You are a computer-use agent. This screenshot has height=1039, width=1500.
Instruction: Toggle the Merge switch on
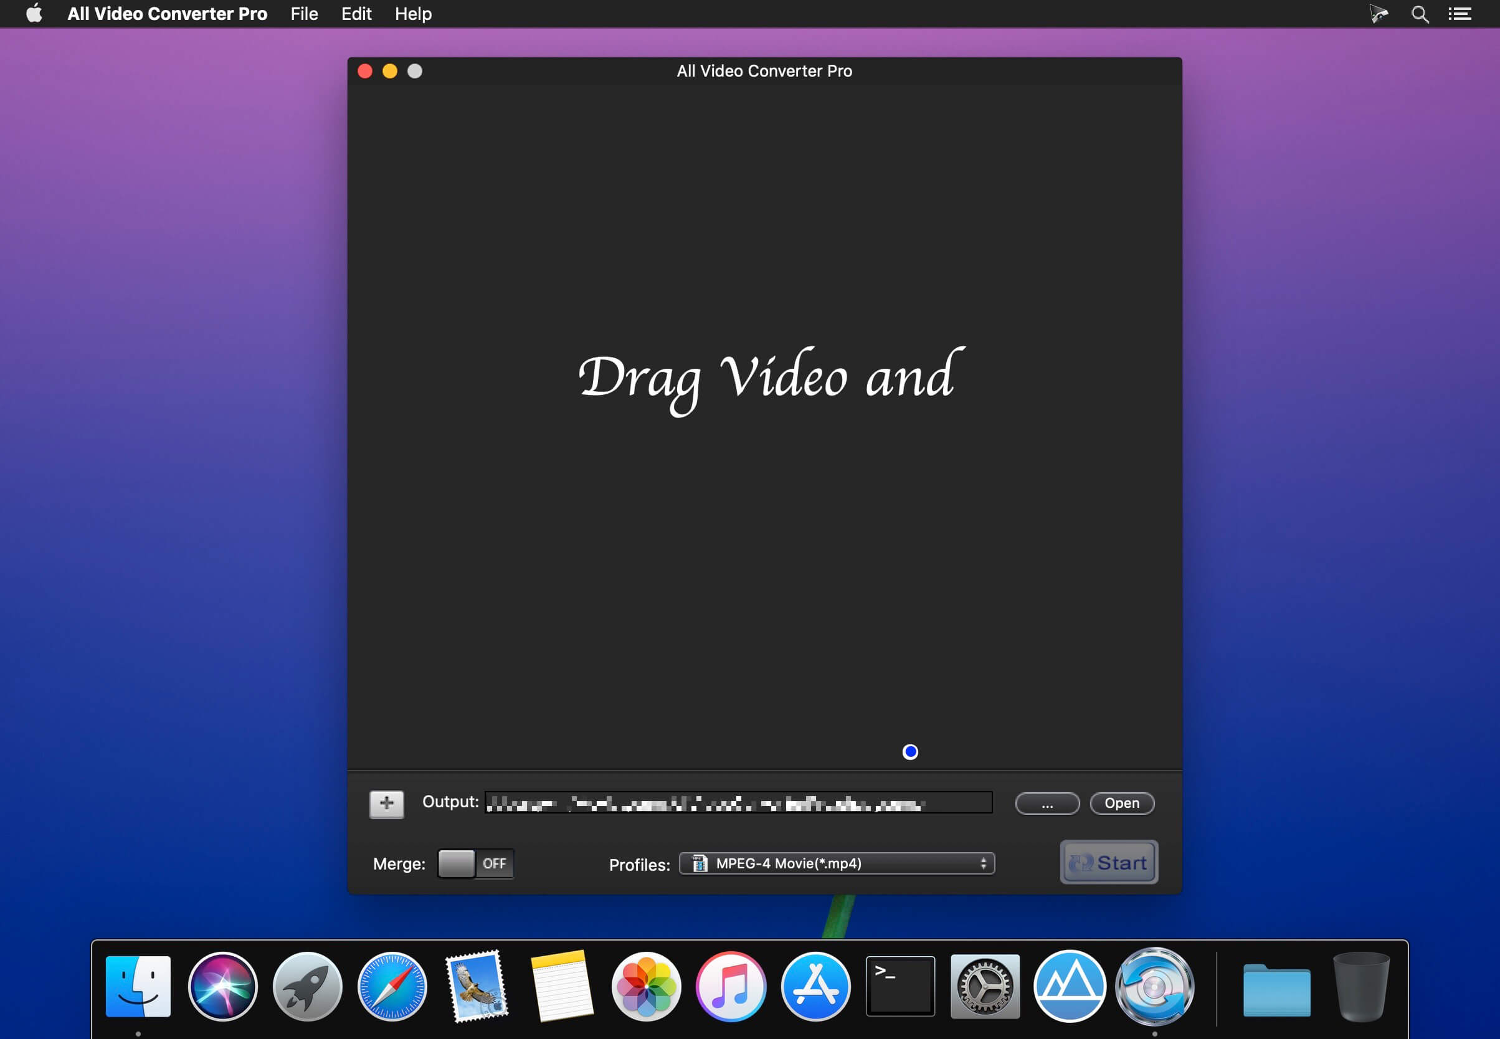pos(475,863)
